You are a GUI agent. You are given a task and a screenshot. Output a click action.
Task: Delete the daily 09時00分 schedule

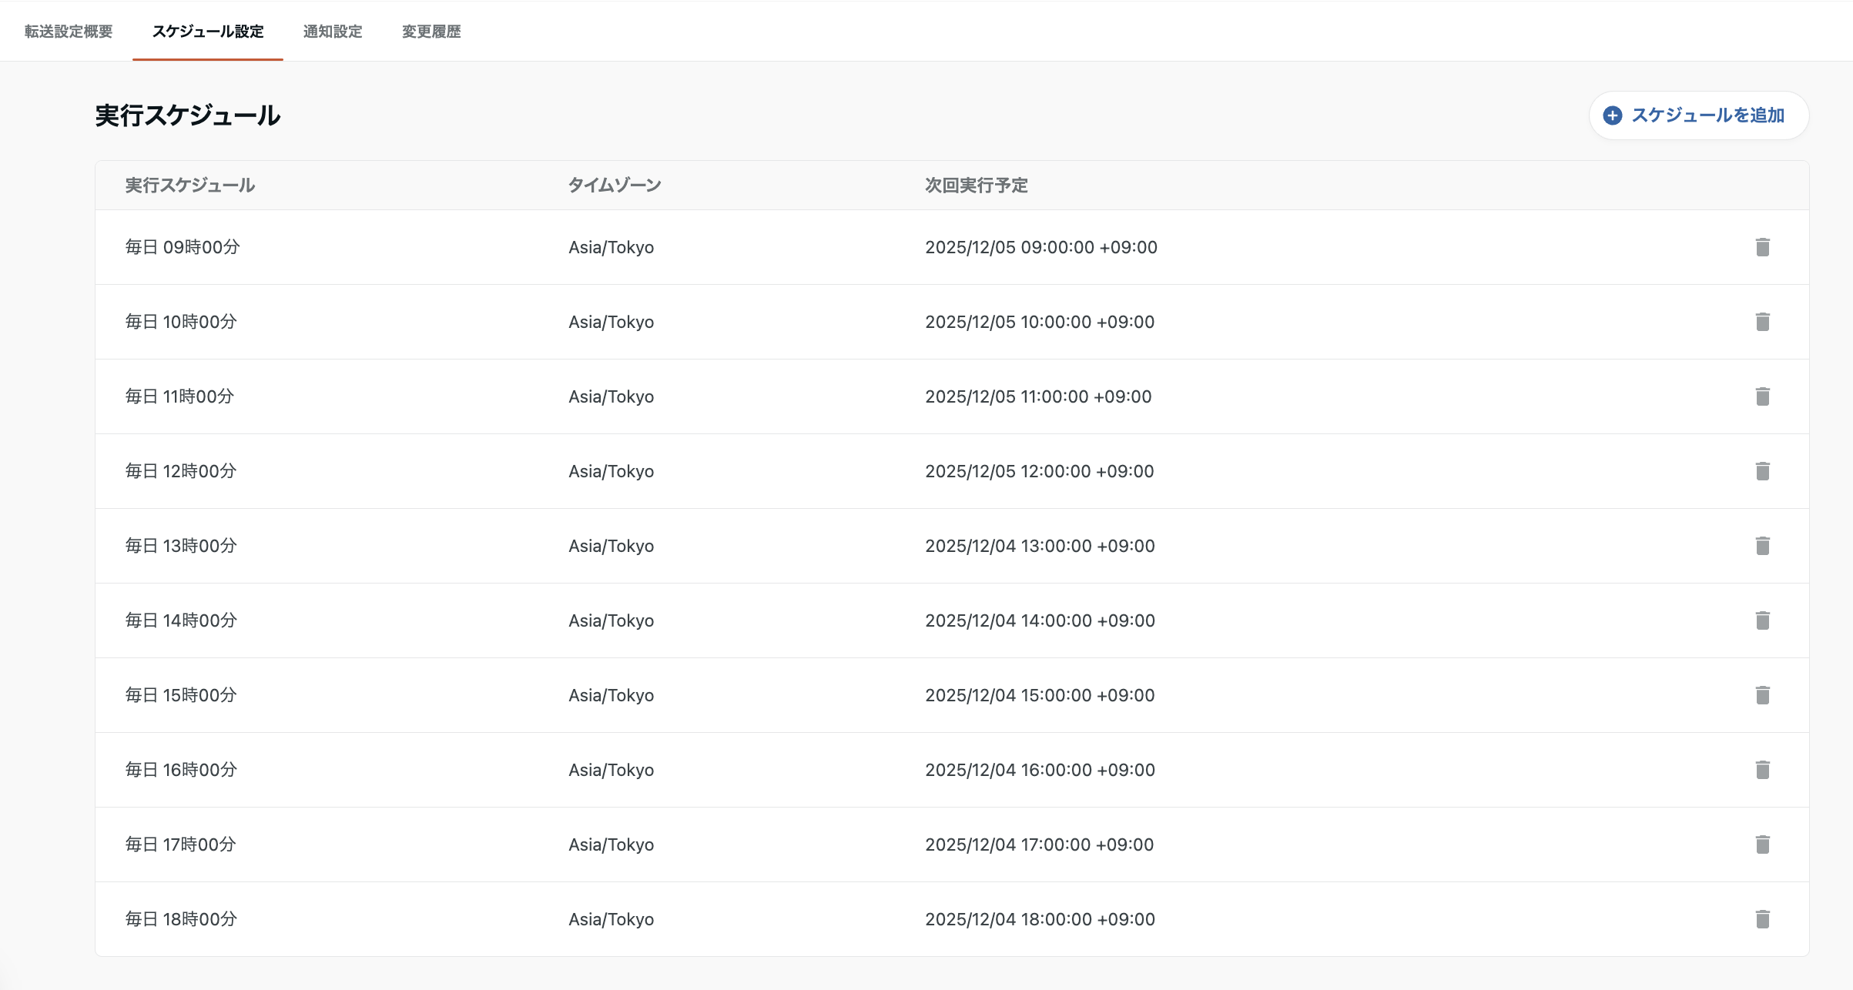(x=1762, y=247)
